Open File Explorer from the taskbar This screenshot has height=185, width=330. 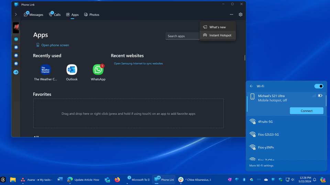point(13,180)
